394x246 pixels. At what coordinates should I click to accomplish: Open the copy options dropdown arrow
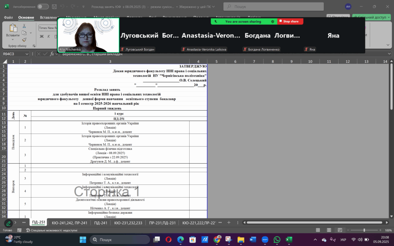click(31, 33)
